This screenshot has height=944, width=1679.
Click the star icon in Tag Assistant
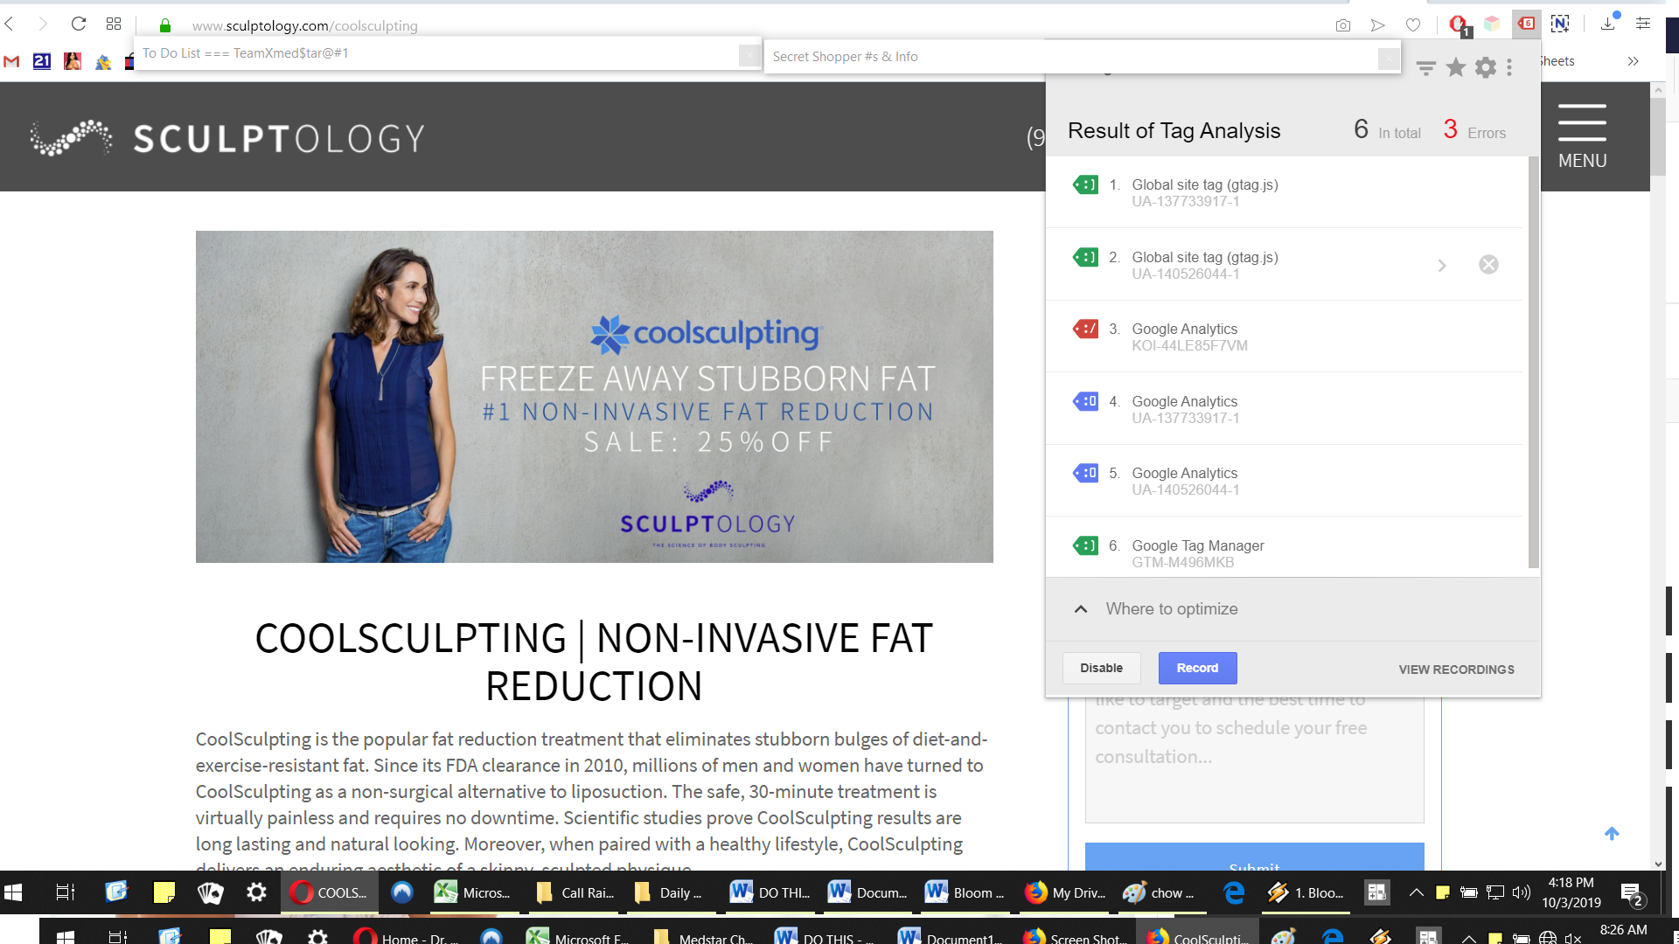(1455, 67)
